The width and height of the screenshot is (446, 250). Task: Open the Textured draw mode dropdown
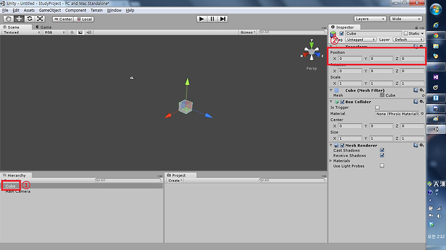[x=22, y=32]
